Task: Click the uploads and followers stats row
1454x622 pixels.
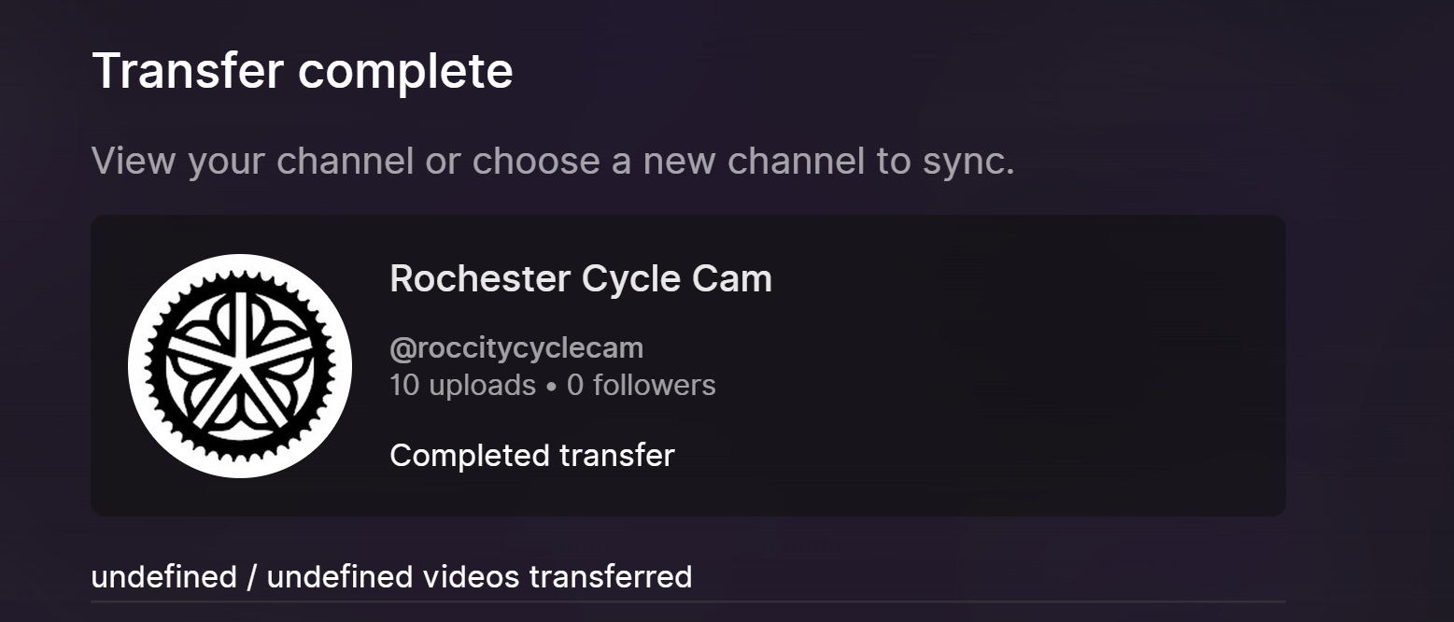Action: [x=552, y=384]
